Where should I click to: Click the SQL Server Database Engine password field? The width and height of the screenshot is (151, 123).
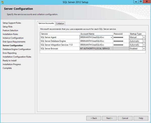[x=121, y=41]
